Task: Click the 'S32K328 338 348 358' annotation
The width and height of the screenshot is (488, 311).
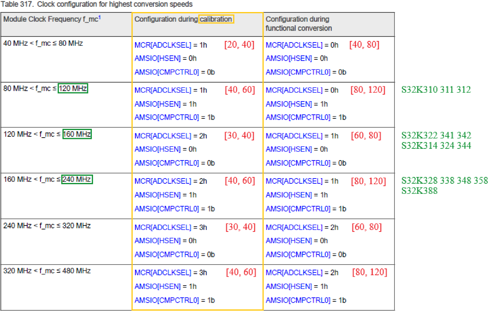Action: (x=444, y=181)
